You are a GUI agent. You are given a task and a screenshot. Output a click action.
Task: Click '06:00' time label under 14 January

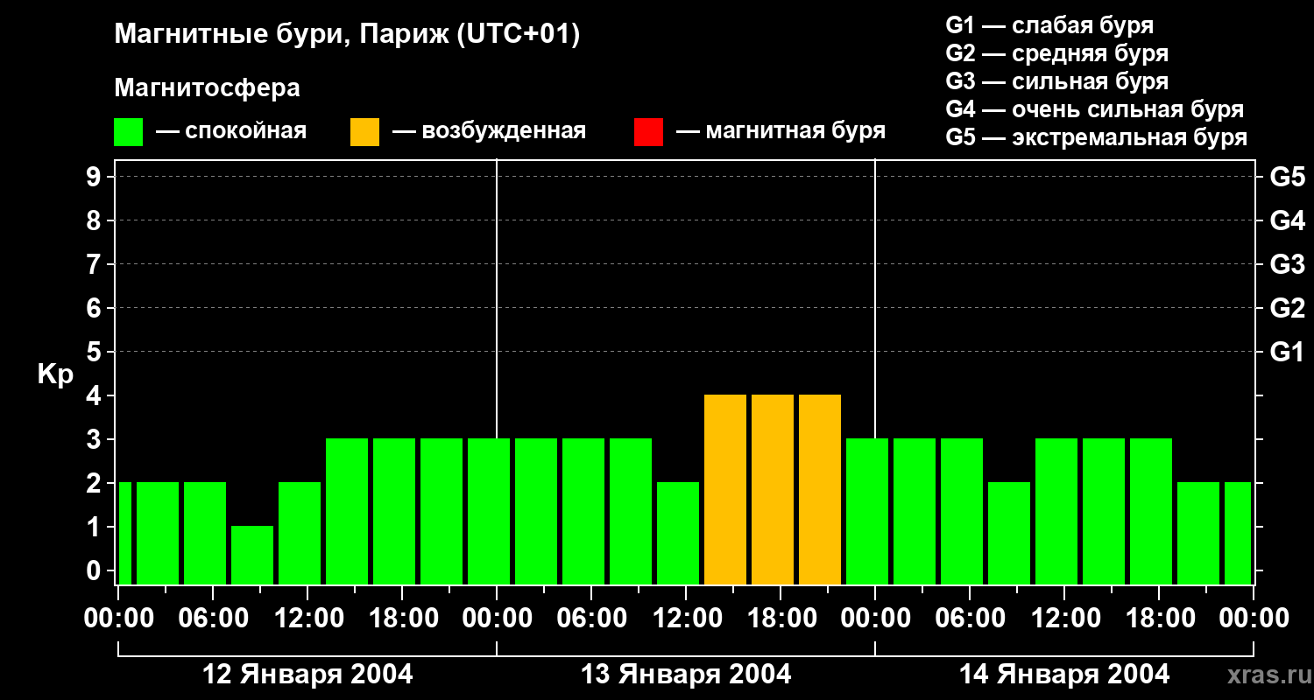pyautogui.click(x=970, y=619)
